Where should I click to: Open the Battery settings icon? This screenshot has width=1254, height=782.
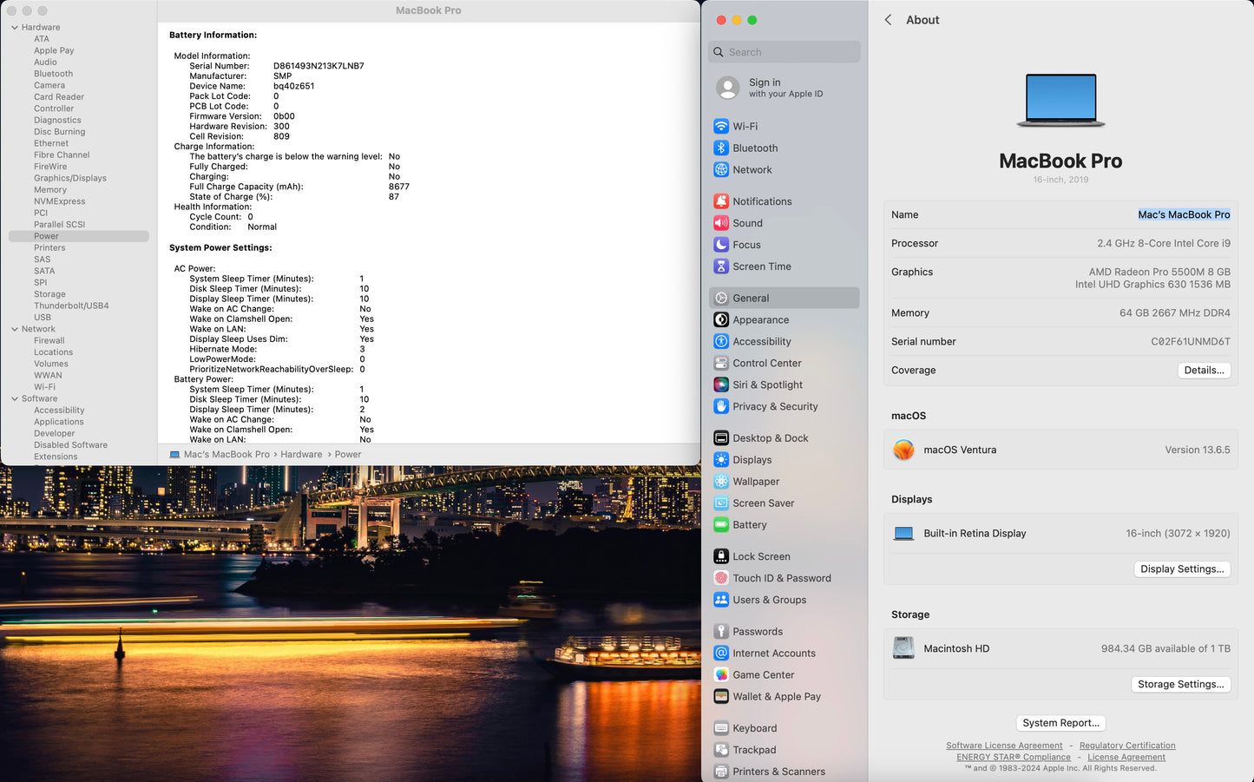point(720,525)
